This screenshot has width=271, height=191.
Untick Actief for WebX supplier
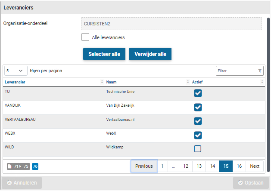(x=198, y=135)
